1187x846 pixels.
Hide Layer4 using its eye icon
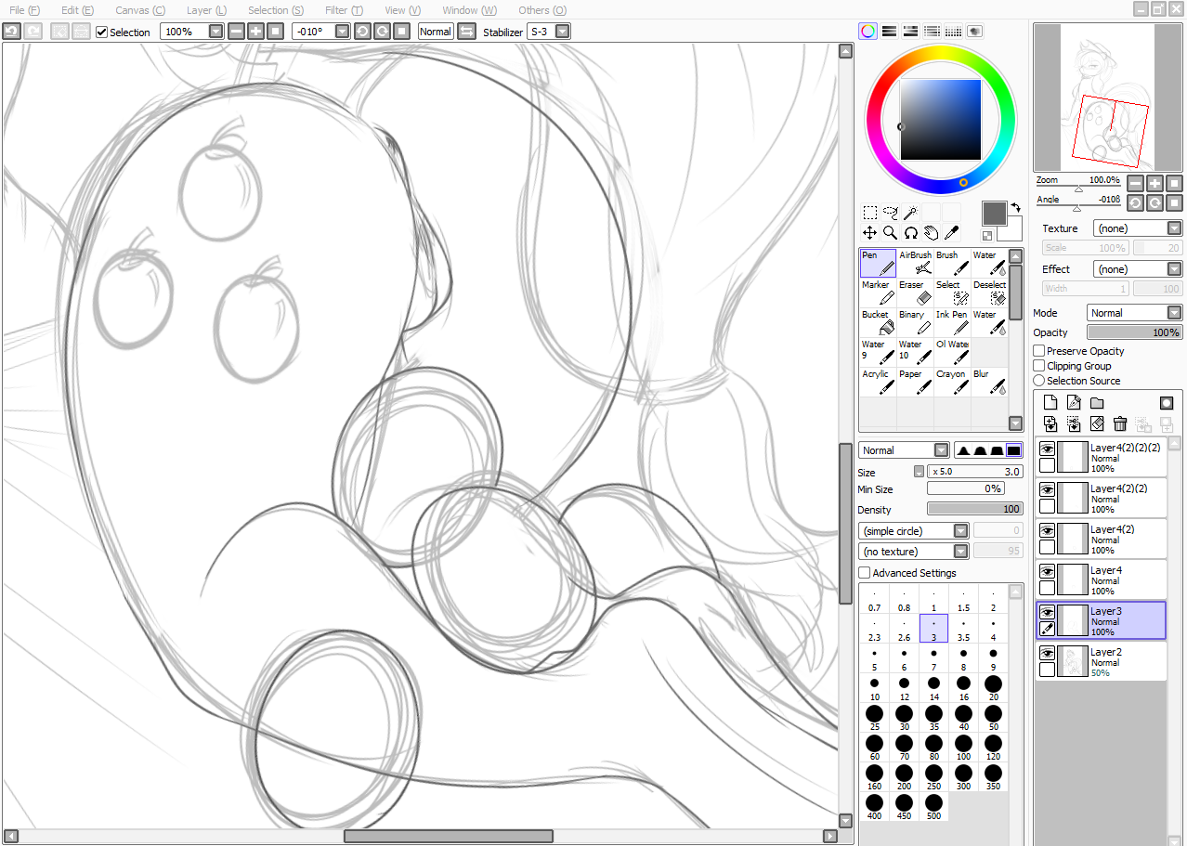point(1047,572)
